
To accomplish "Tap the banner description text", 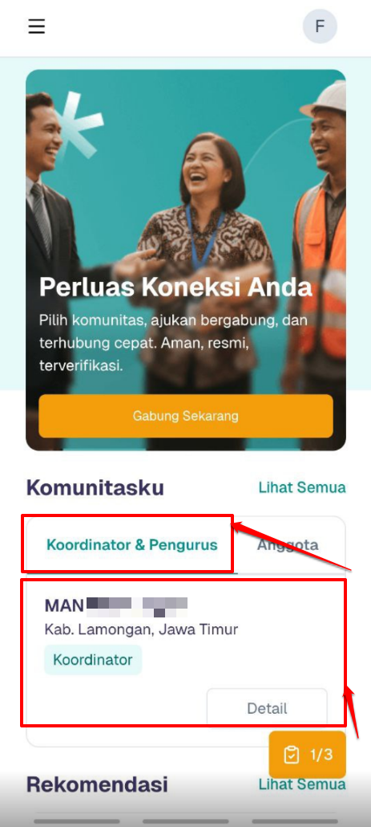I will pyautogui.click(x=172, y=343).
